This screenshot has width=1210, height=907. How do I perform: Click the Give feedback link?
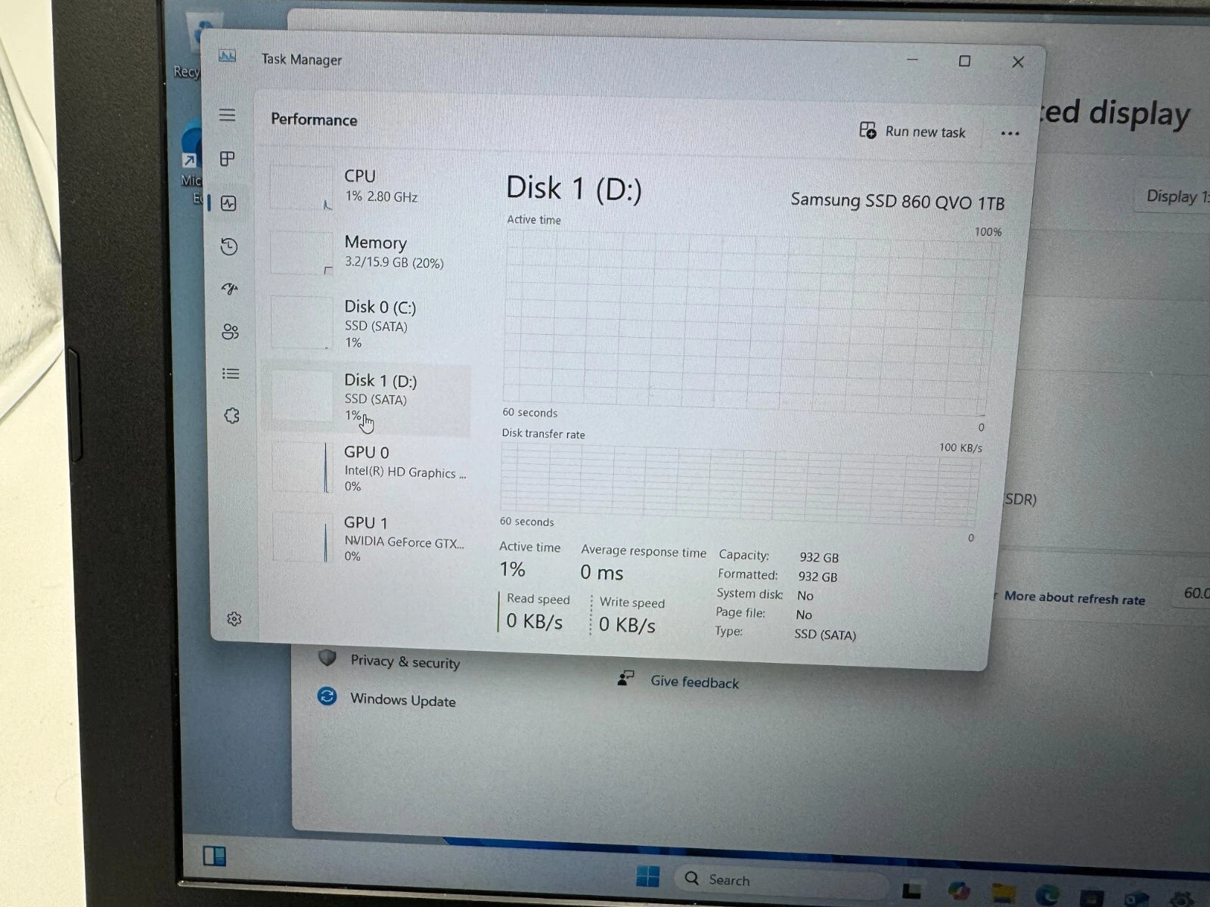tap(693, 683)
